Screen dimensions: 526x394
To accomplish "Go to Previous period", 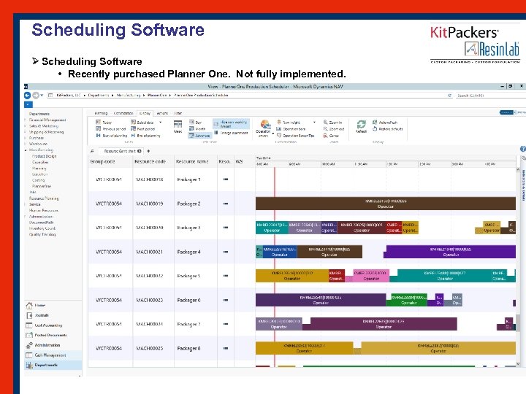I will (x=111, y=128).
